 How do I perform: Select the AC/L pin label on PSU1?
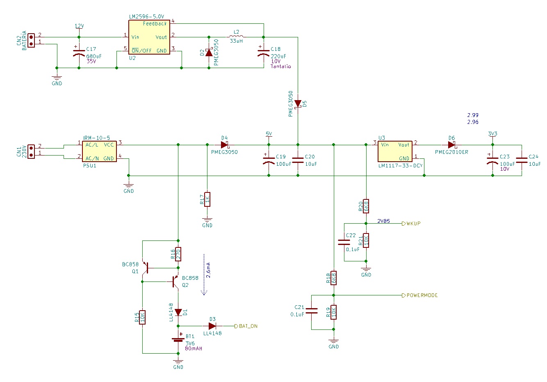[x=92, y=145]
